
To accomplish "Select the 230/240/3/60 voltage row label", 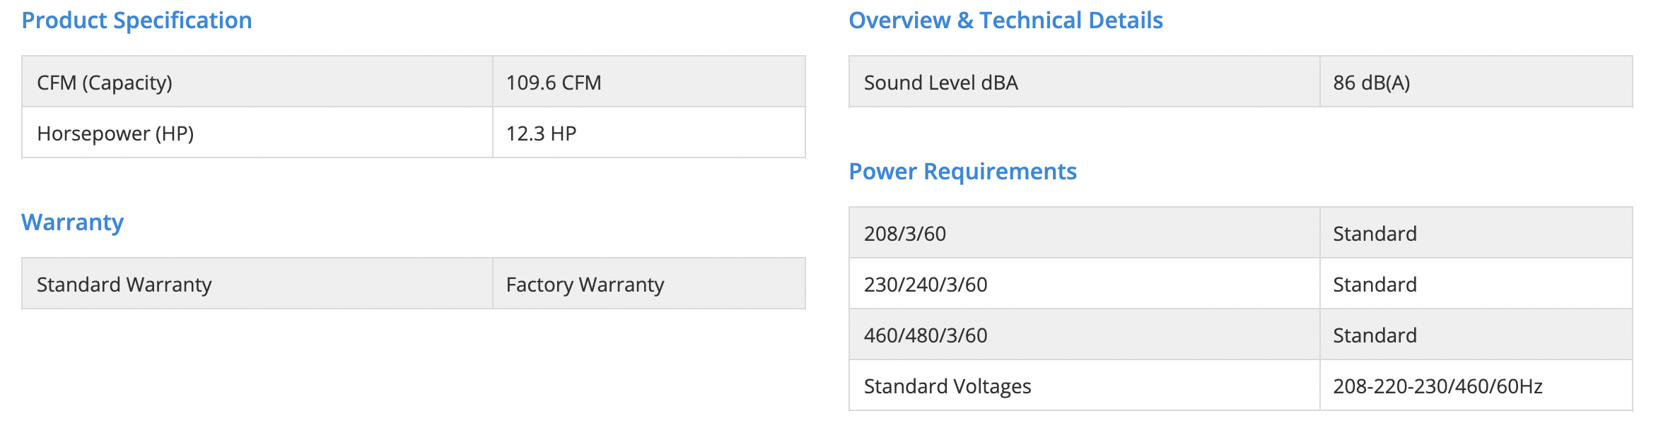I will (925, 285).
